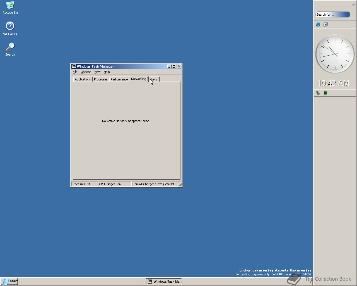Screen dimensions: 357x286
Task: Switch to the Applications tab
Action: coord(83,79)
